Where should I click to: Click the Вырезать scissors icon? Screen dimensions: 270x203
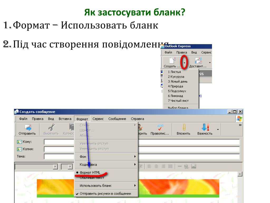[51, 128]
